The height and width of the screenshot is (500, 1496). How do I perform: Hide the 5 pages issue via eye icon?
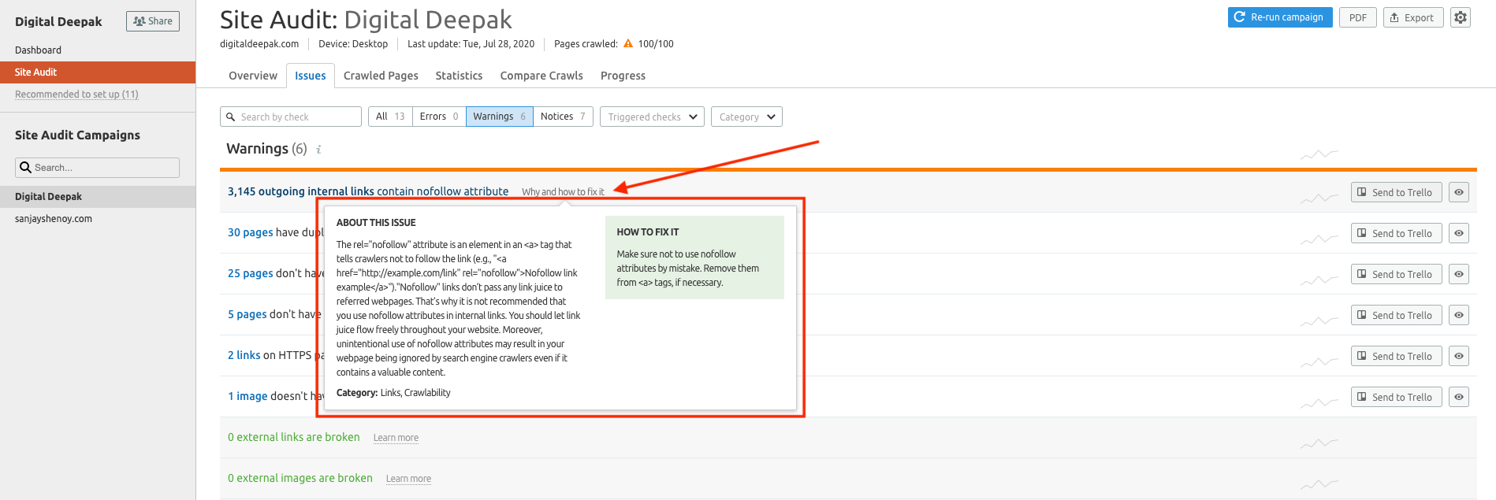(x=1459, y=315)
